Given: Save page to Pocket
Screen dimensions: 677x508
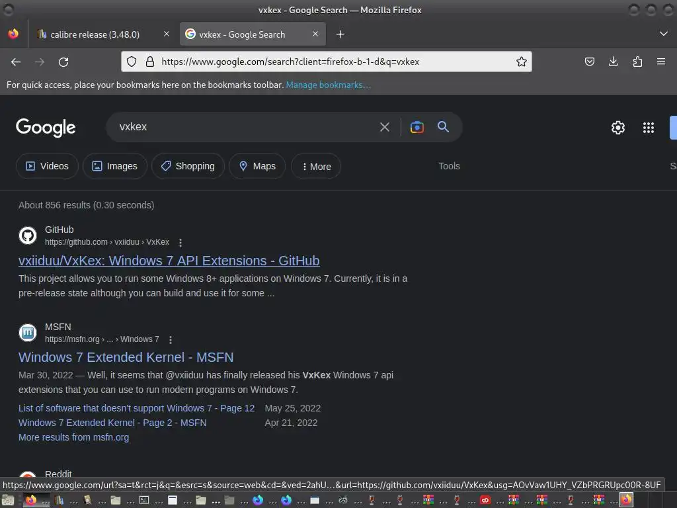Looking at the screenshot, I should coord(589,62).
